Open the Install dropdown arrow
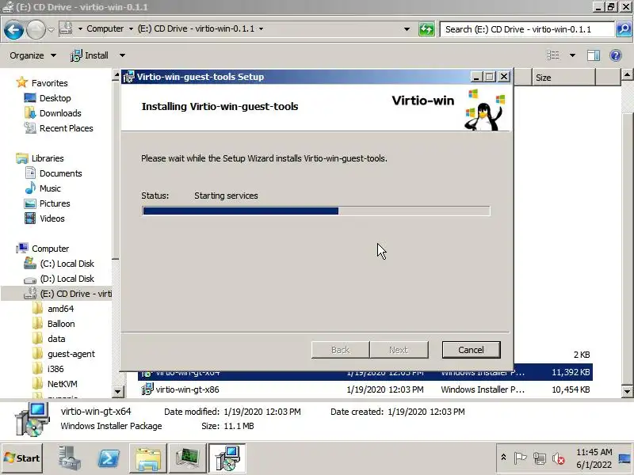The height and width of the screenshot is (475, 634). click(x=122, y=55)
